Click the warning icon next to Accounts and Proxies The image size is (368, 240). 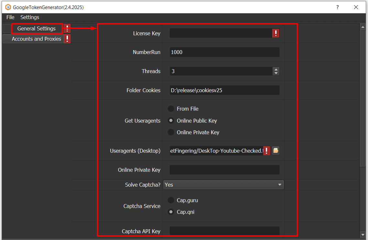pyautogui.click(x=67, y=39)
